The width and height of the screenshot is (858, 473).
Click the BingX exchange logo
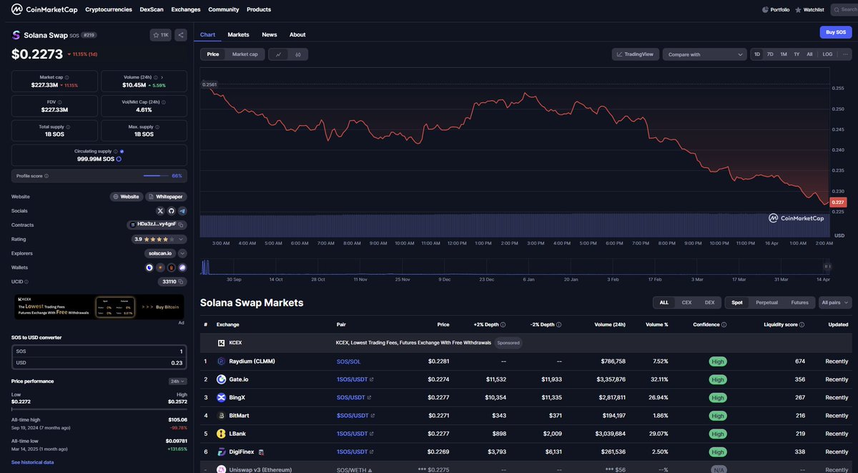coord(221,397)
